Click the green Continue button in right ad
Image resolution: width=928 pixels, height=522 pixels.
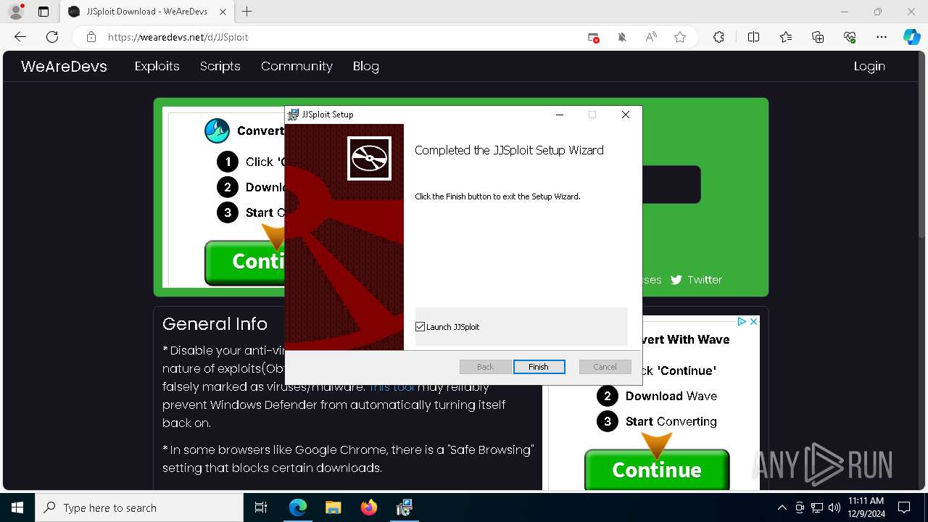[657, 470]
